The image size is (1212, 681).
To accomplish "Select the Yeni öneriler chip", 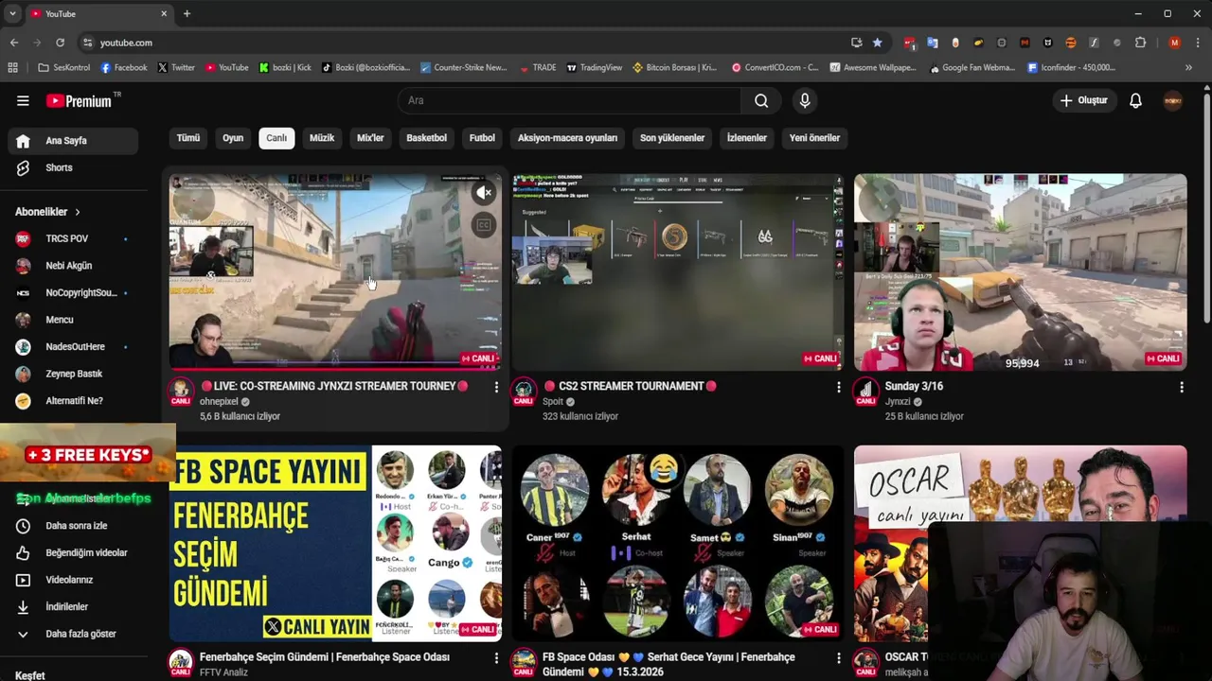I will pos(814,138).
